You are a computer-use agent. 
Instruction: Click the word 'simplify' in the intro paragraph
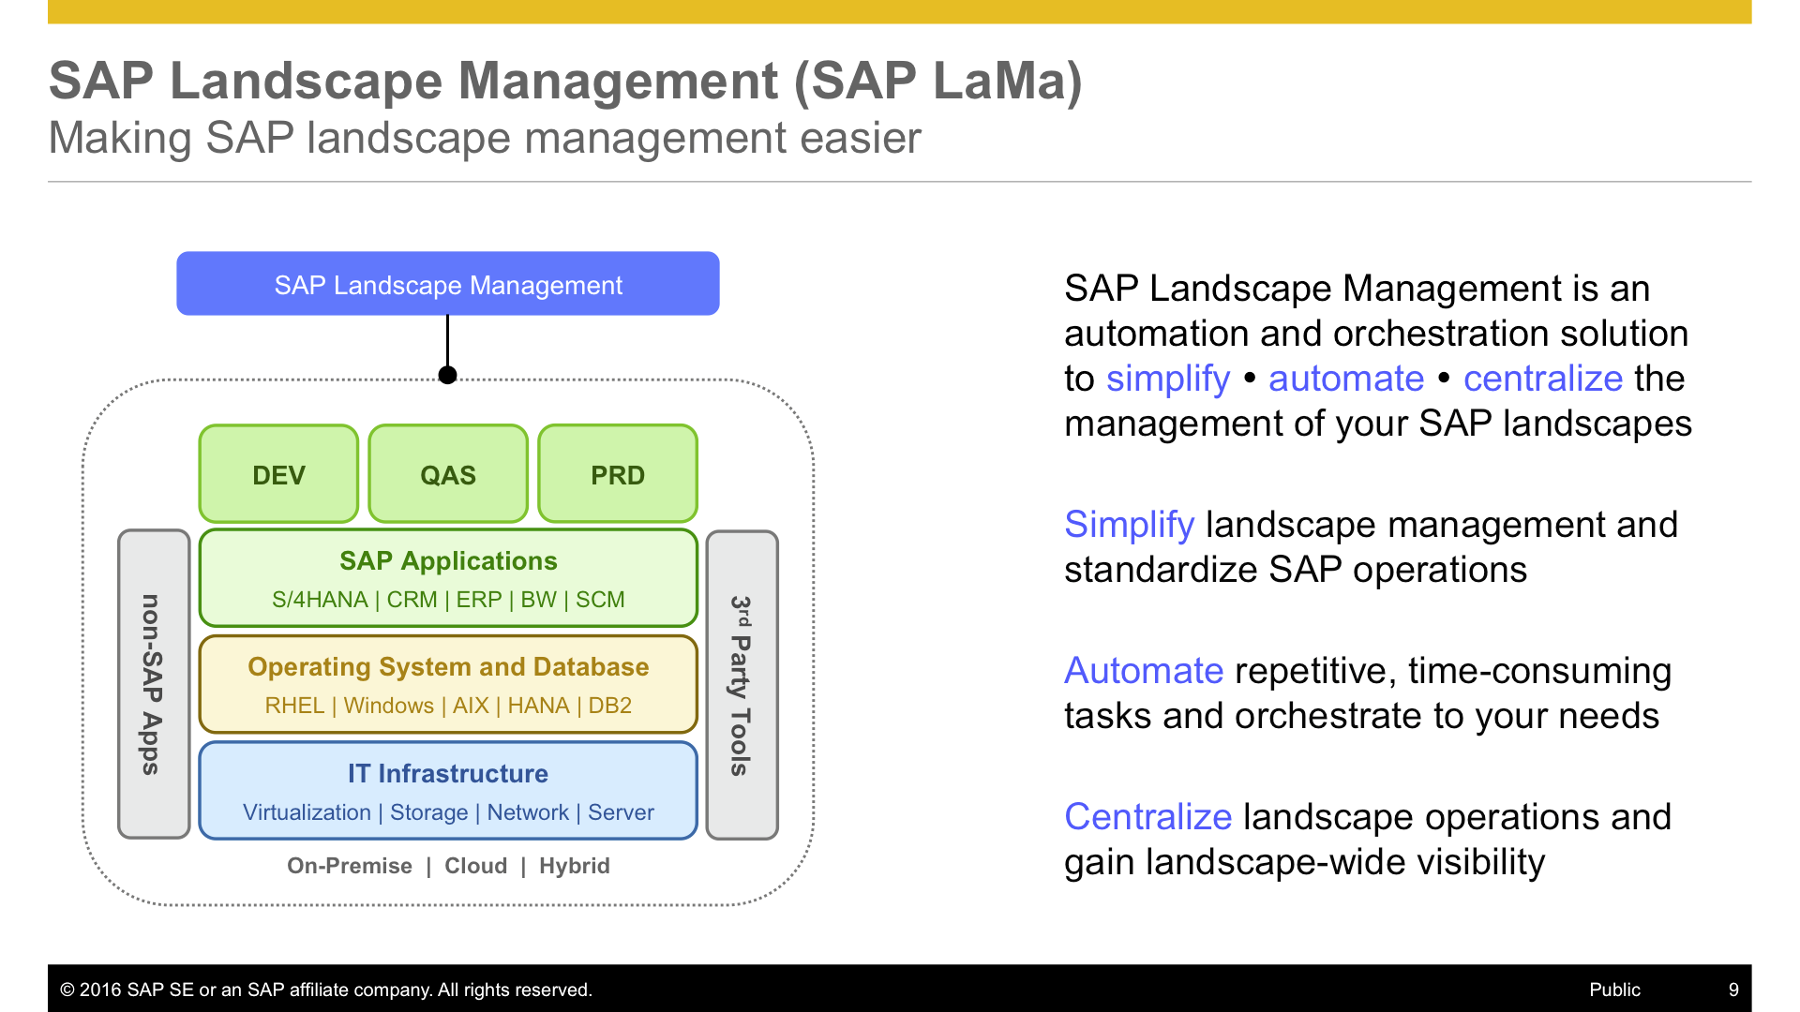coord(1167,379)
